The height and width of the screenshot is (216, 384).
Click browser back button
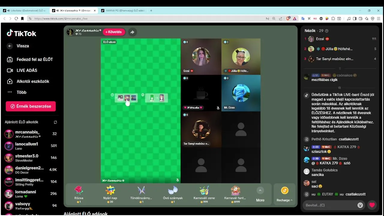[x=4, y=19]
